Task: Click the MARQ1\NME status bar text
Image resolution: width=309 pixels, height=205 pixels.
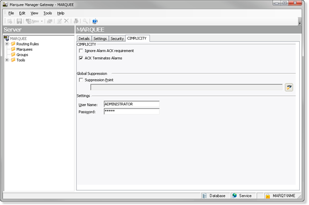Action: [284, 196]
